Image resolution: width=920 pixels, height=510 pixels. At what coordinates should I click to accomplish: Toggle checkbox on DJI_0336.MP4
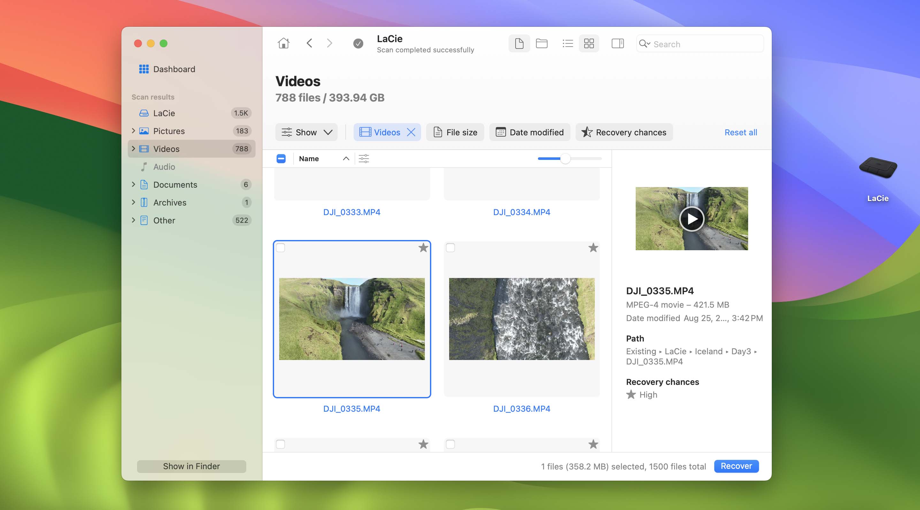450,247
